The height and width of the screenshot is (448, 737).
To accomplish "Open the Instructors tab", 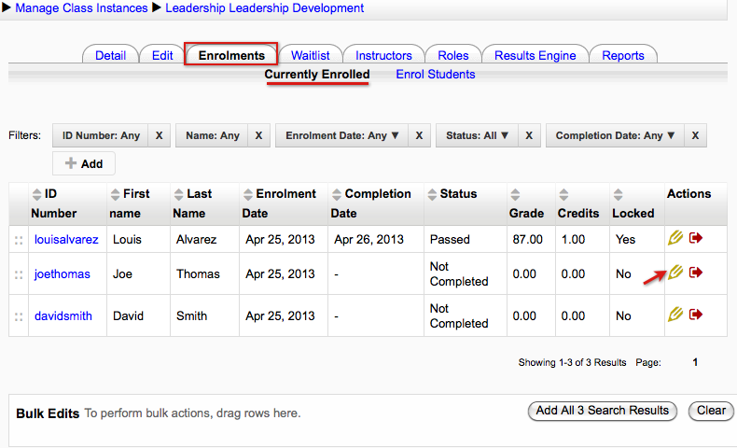I will (383, 55).
